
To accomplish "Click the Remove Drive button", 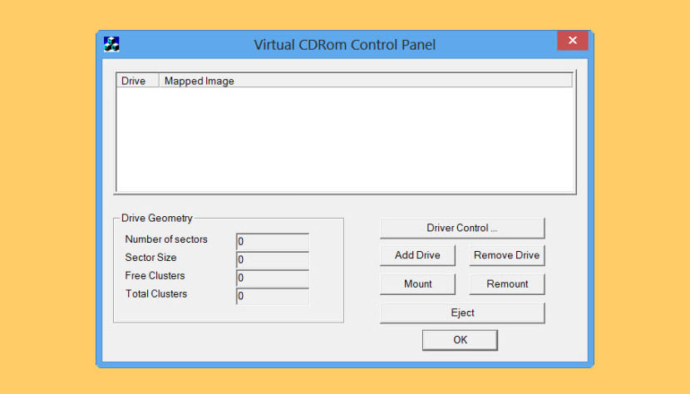I will [x=506, y=255].
